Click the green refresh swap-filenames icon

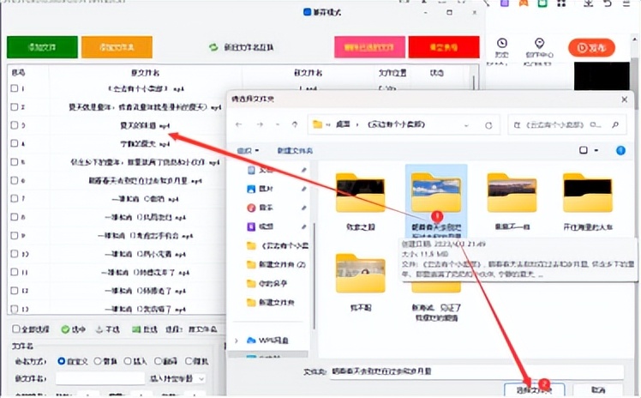point(213,47)
